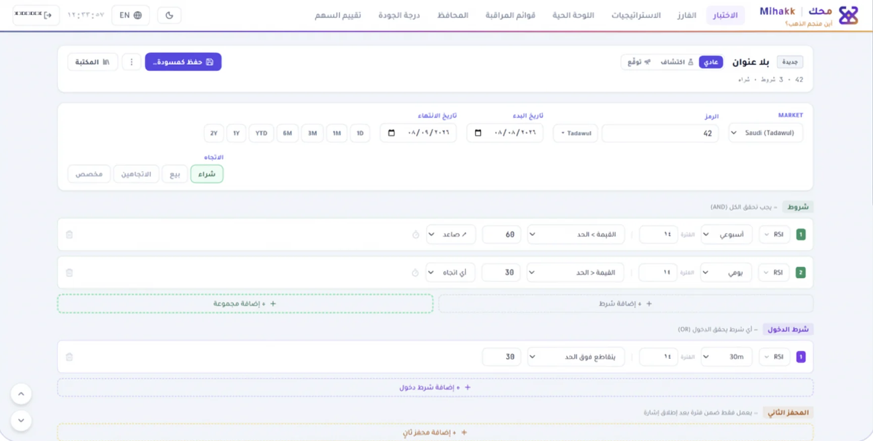Toggle dark mode moon icon
Image resolution: width=873 pixels, height=441 pixels.
pos(169,15)
